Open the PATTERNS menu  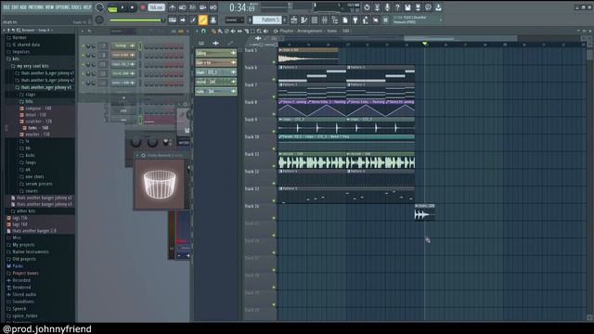36,7
